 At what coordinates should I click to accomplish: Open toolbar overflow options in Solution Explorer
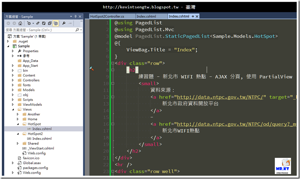81,21
